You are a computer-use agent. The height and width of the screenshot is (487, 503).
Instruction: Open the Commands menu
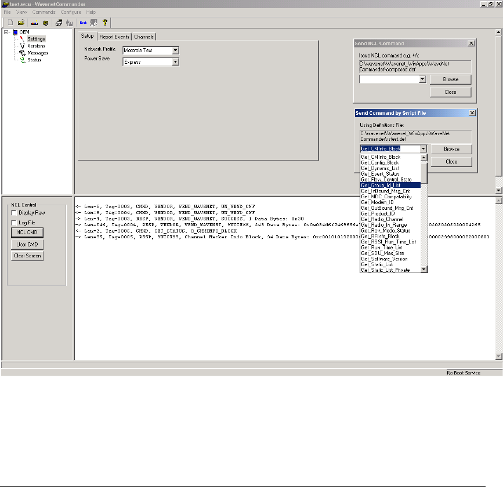click(44, 12)
